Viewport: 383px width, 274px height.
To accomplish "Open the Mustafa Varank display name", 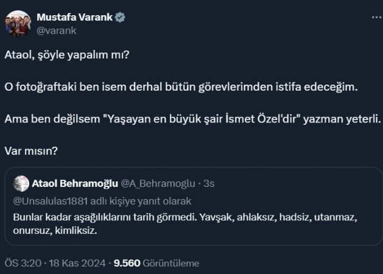I will click(75, 17).
